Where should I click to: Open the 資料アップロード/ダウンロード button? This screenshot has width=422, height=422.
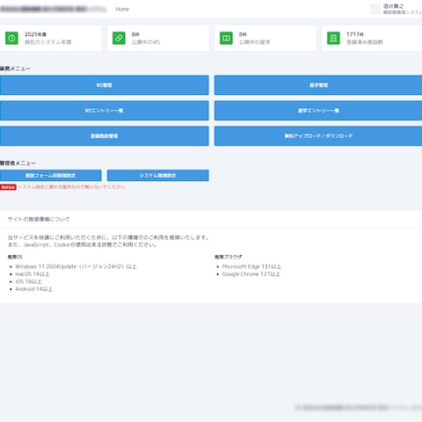coord(318,136)
